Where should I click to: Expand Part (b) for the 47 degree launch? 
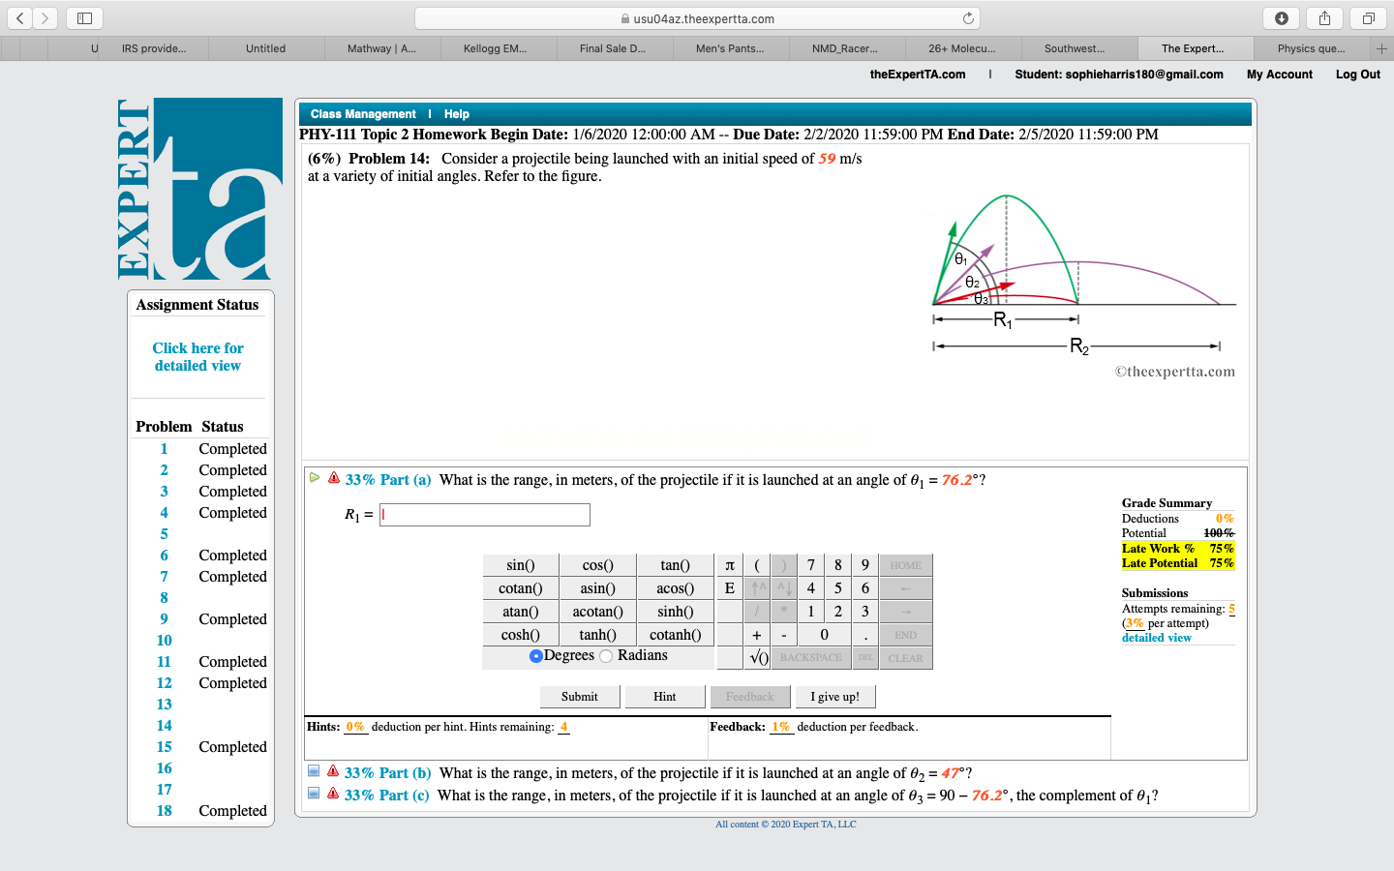click(x=387, y=772)
